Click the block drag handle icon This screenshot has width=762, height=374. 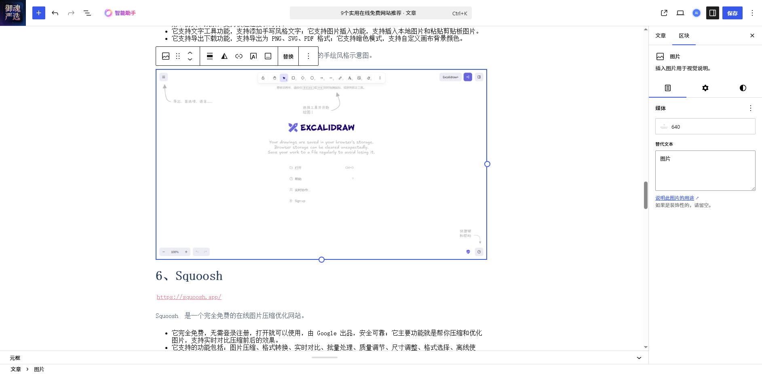[178, 56]
